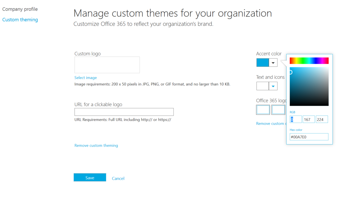Click the URL for a clickable logo field
Viewport: 350px width, 202px height.
click(x=124, y=112)
